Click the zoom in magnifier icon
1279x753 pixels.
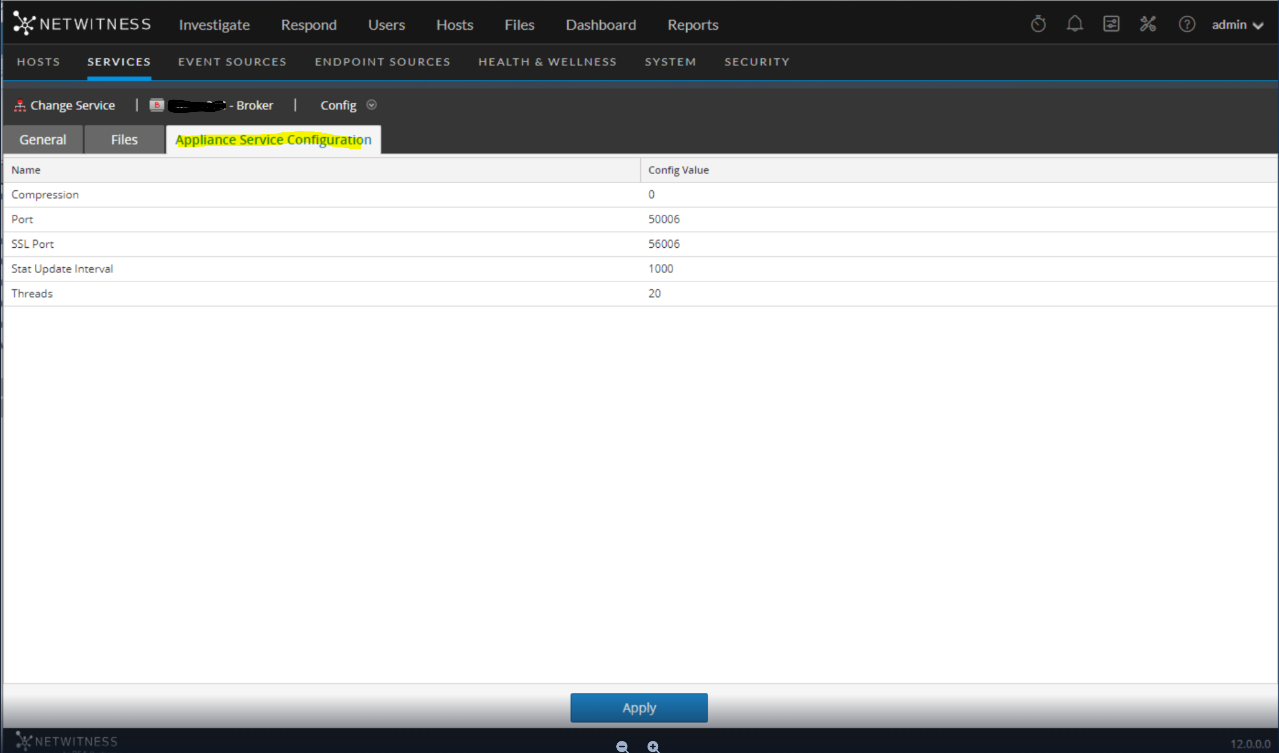(x=653, y=746)
